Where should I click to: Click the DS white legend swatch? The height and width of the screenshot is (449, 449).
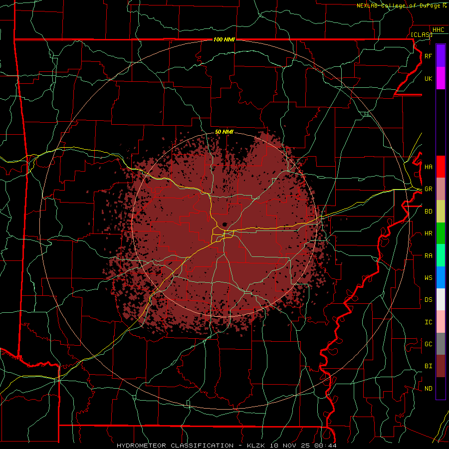coord(441,299)
